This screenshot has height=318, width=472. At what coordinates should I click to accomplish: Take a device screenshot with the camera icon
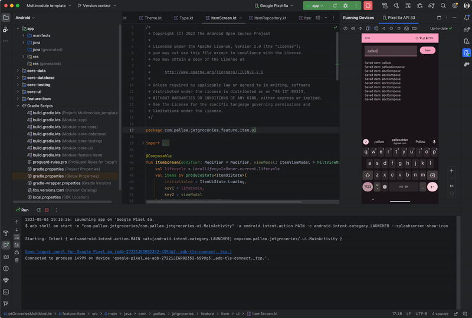point(407,28)
